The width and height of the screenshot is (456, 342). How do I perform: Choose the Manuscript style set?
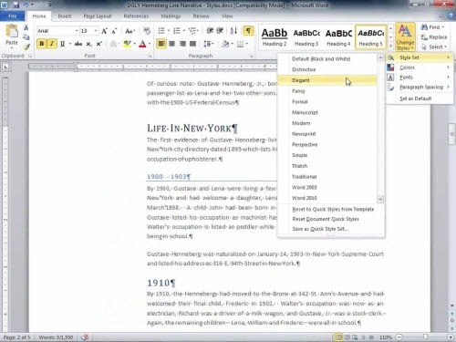point(327,112)
